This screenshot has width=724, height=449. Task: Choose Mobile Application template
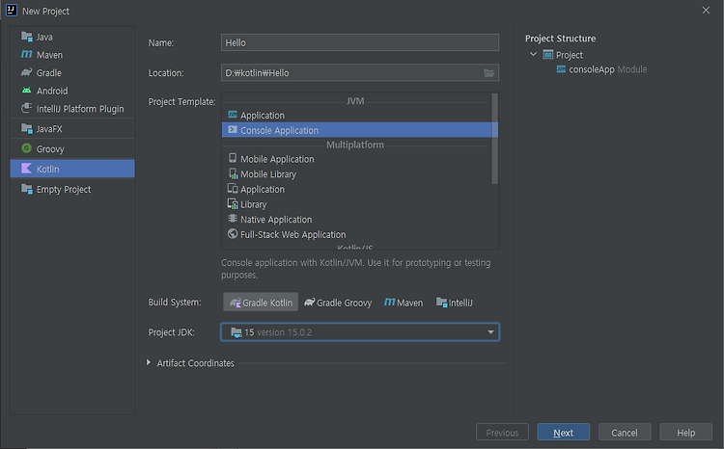point(357,159)
